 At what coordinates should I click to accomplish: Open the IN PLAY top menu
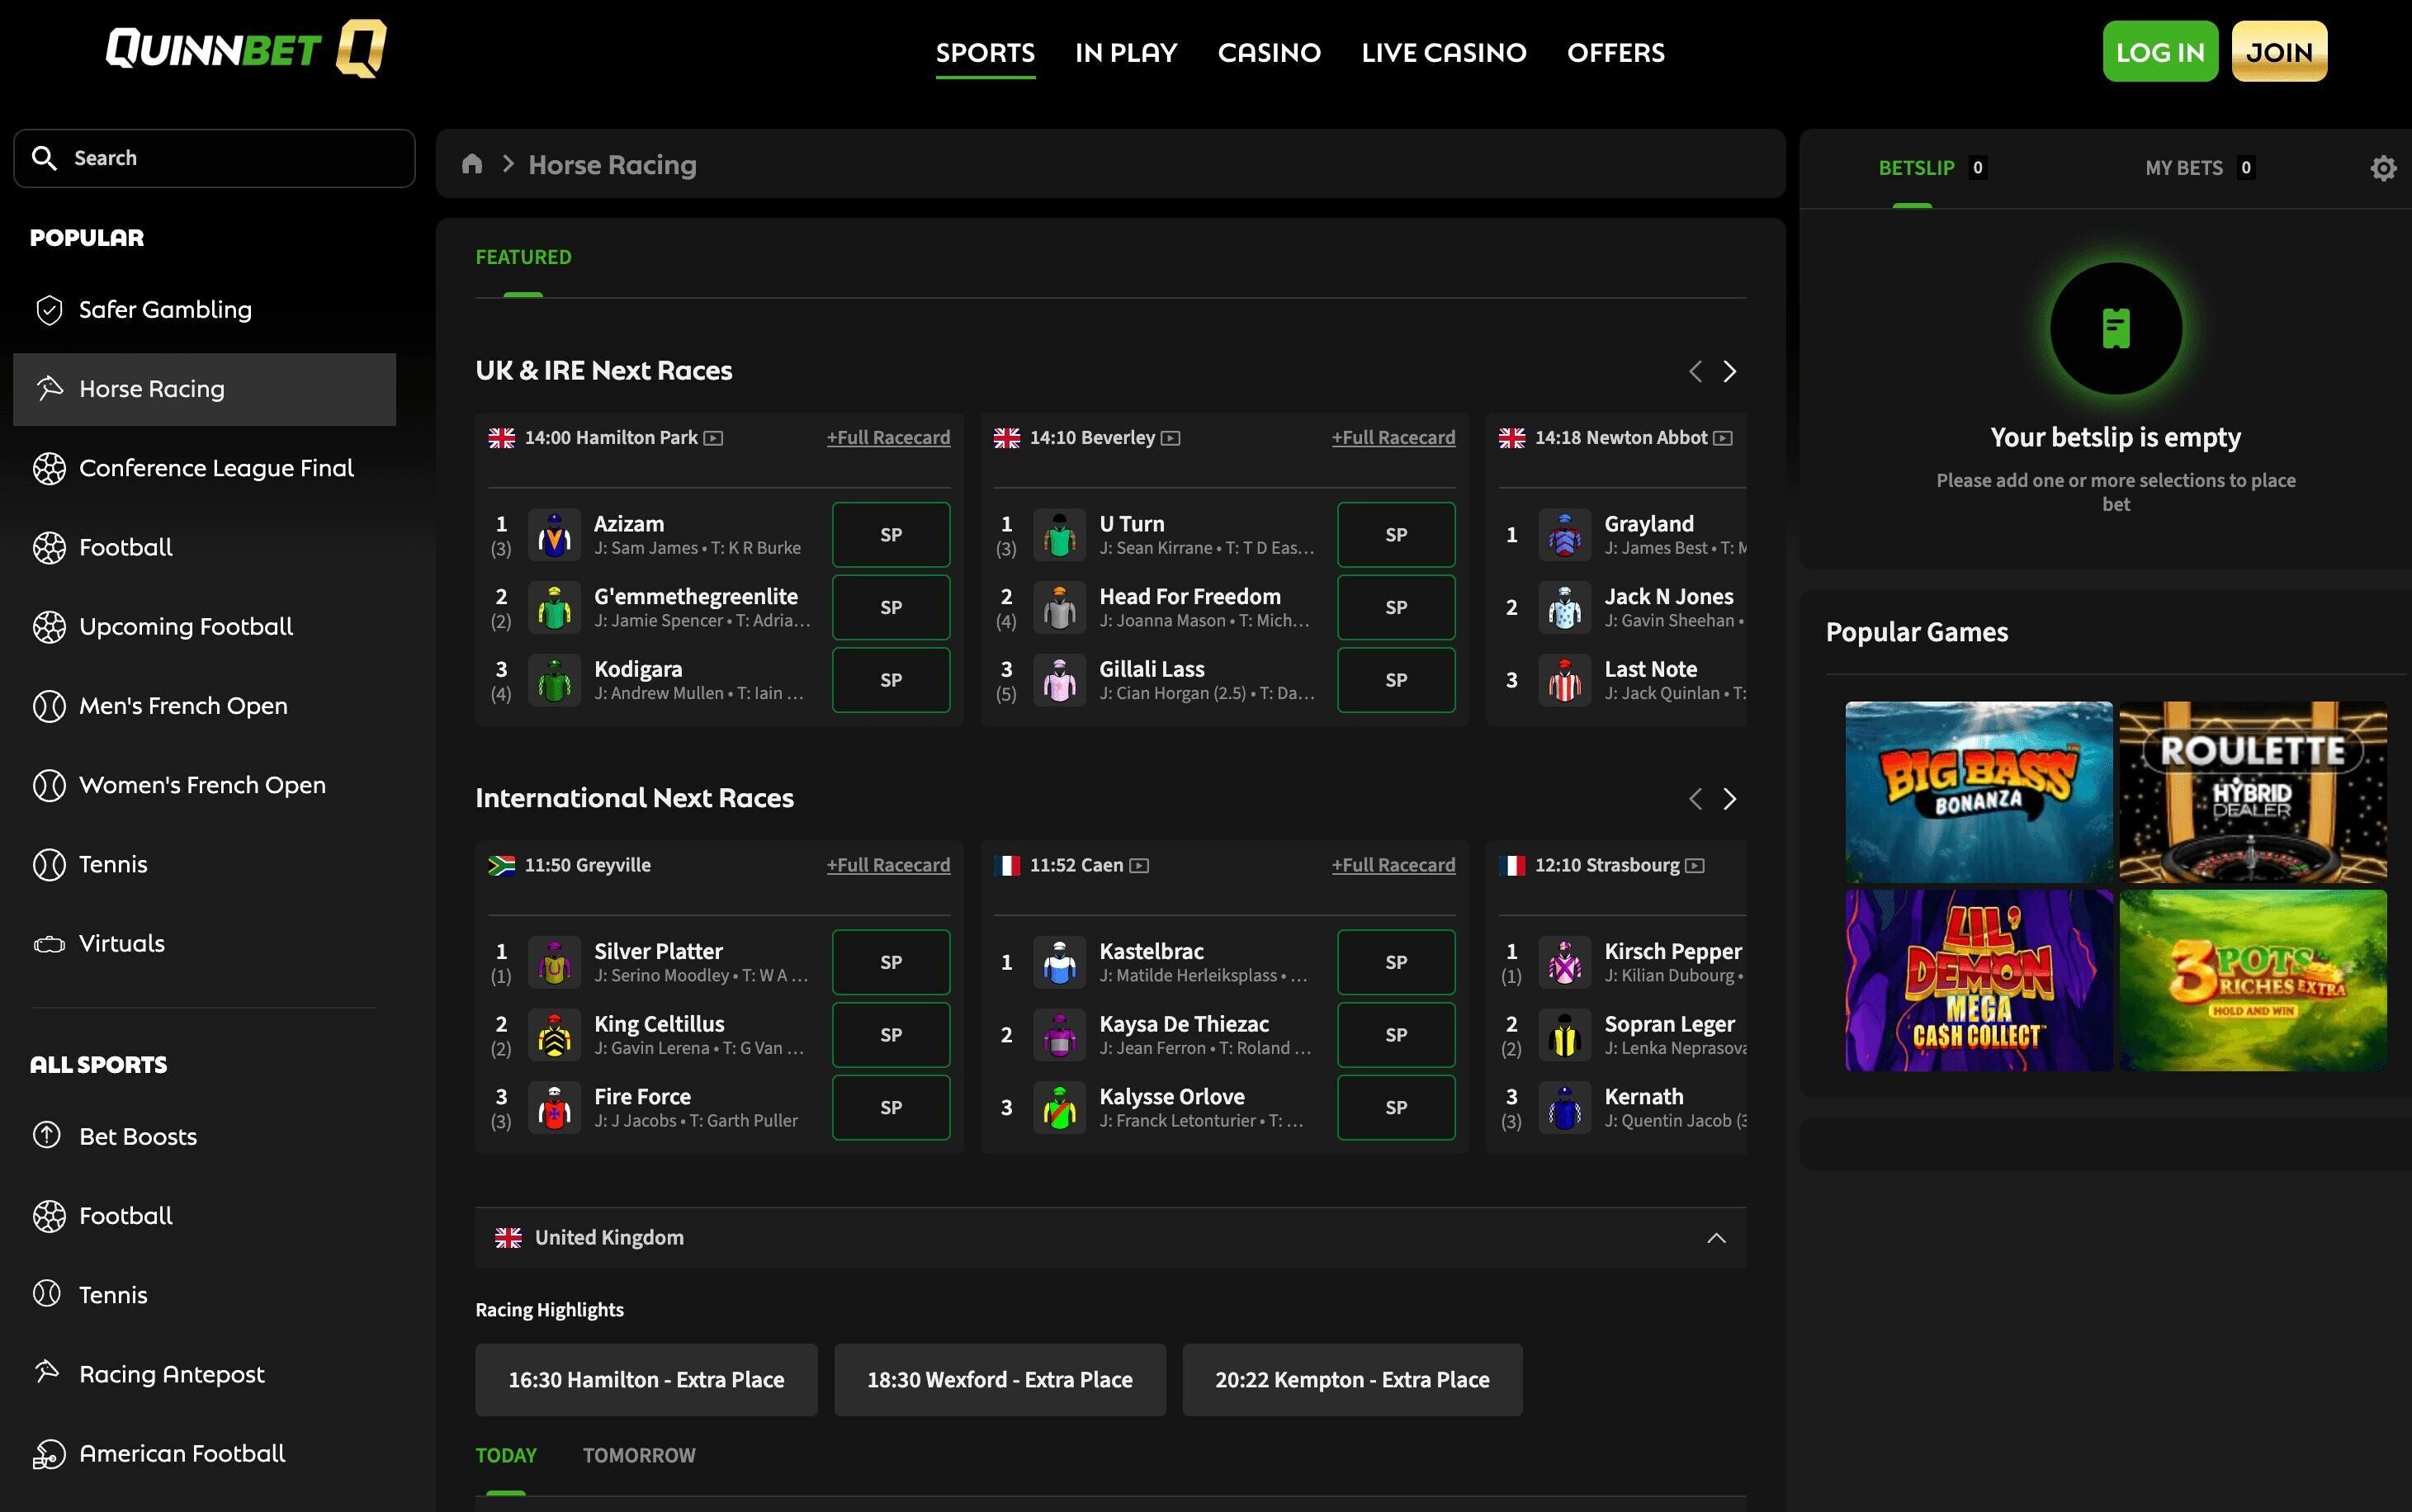coord(1126,52)
